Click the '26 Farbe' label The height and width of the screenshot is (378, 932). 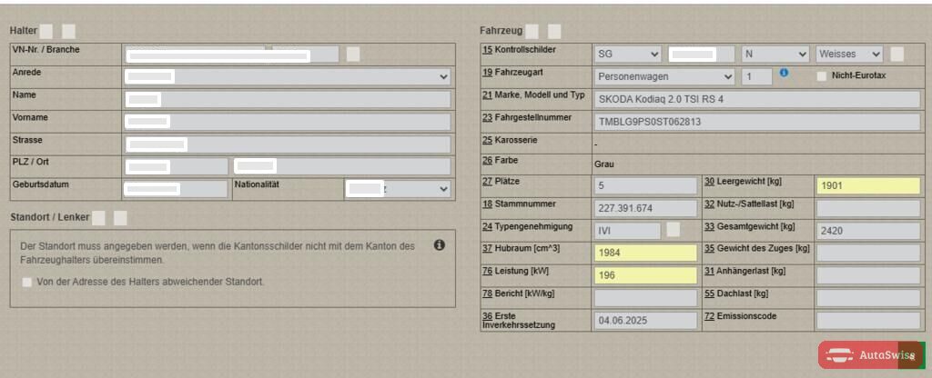point(501,160)
